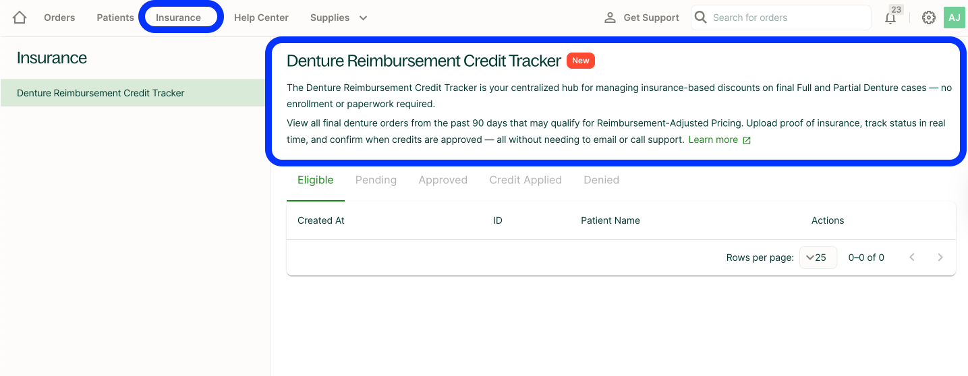
Task: Click the home icon in top navigation
Action: coord(20,18)
